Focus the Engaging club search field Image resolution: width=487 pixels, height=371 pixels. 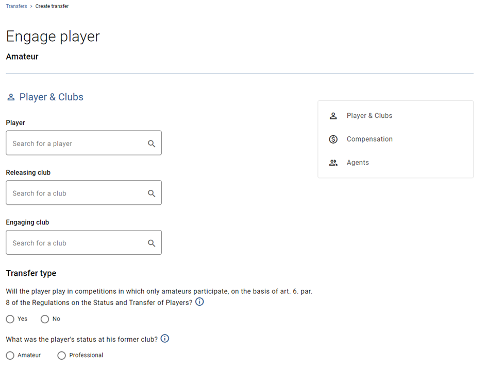click(x=83, y=242)
